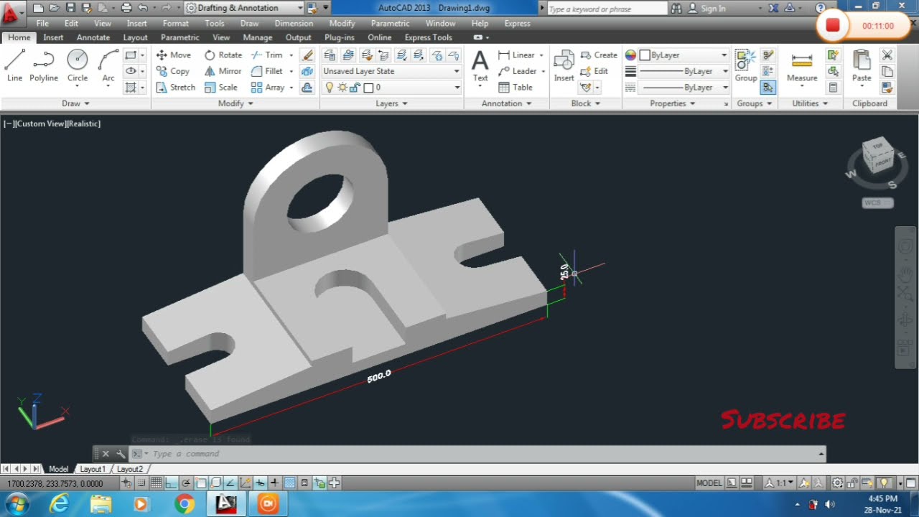
Task: Click the Paste clipboard tool
Action: (x=862, y=65)
